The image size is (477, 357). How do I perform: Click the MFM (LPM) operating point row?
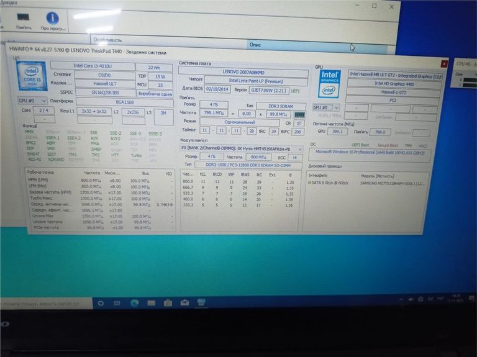click(x=101, y=180)
